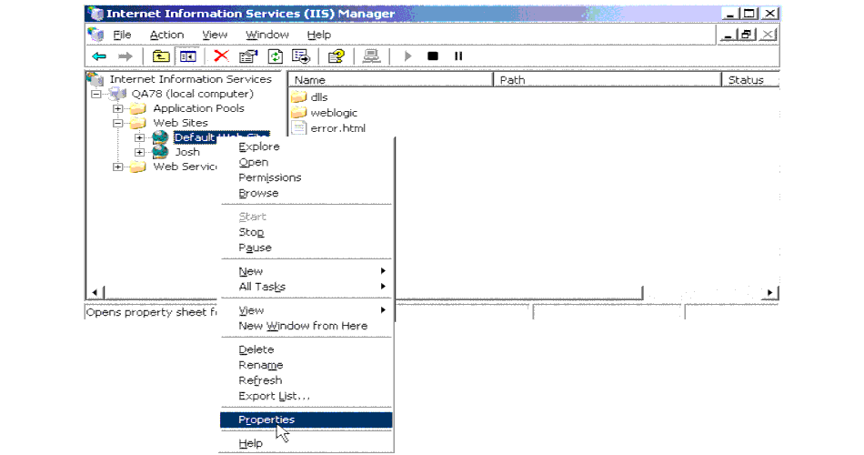Sort by the Name column header
Image resolution: width=864 pixels, height=455 pixels.
[x=390, y=80]
